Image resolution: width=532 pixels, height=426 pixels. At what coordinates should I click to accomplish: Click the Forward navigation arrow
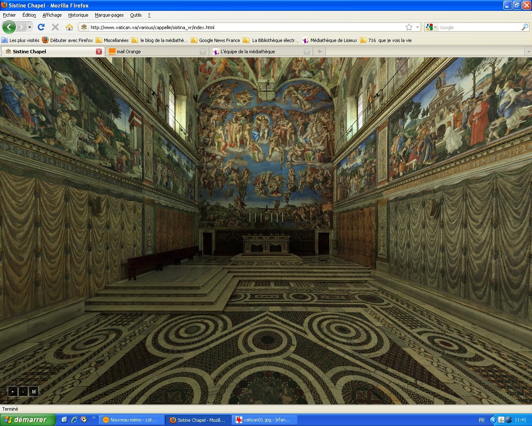(22, 27)
